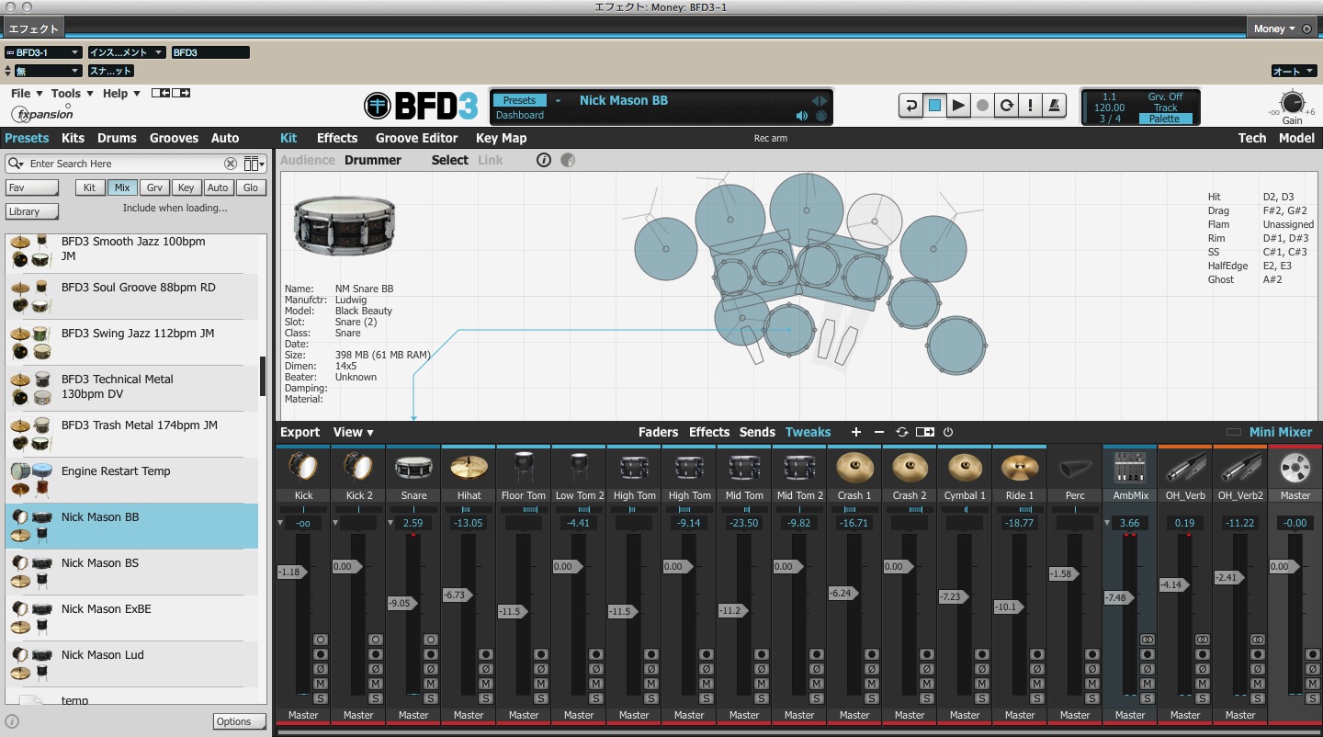Click the Kick drum channel icon

click(x=303, y=467)
